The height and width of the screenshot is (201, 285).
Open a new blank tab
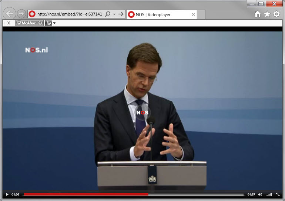click(201, 14)
